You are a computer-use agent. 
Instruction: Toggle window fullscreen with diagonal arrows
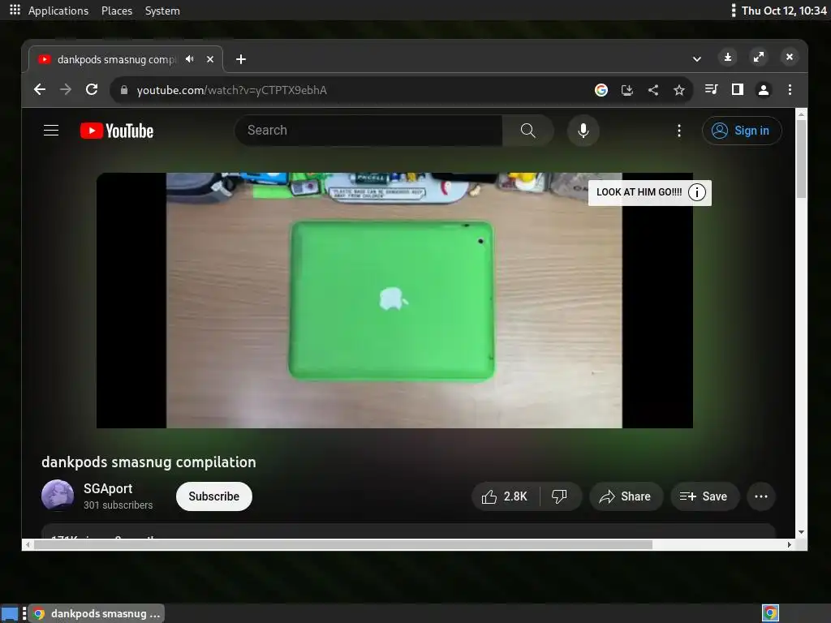tap(759, 58)
